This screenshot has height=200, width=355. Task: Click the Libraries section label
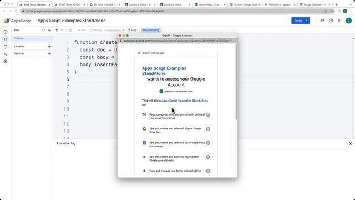tap(19, 46)
